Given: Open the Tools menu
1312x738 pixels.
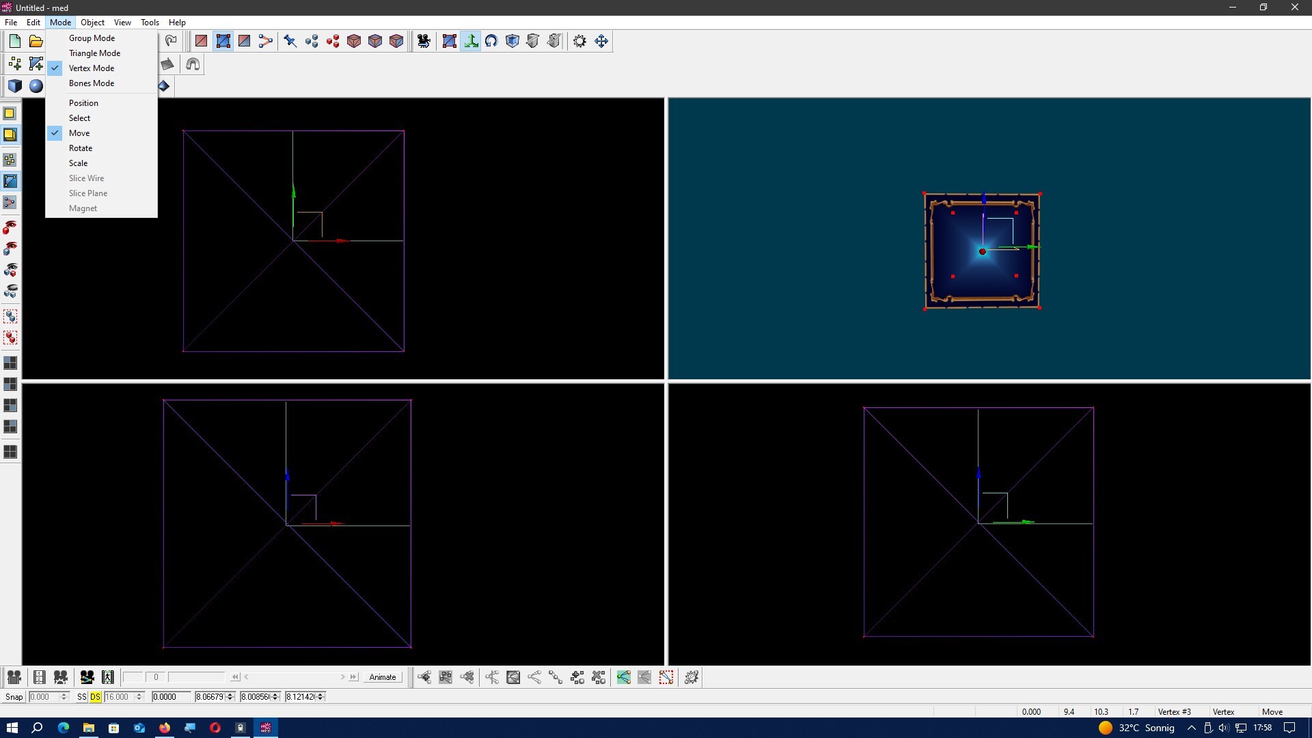Looking at the screenshot, I should 150,23.
